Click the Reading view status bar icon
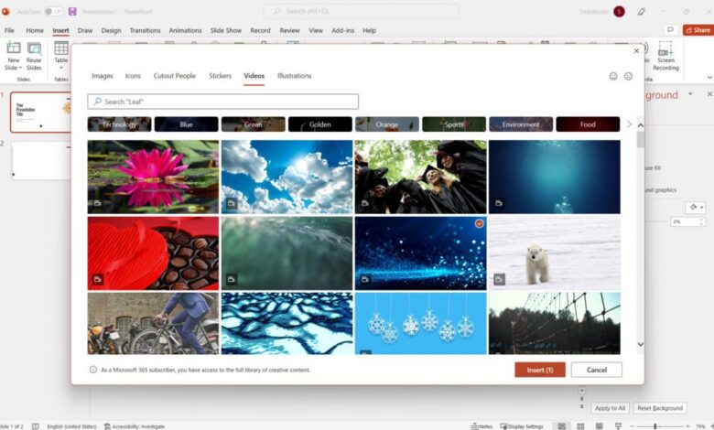The height and width of the screenshot is (430, 714). (600, 426)
